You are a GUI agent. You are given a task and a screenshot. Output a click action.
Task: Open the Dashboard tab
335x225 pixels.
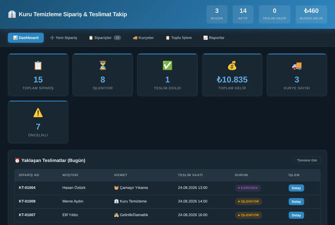pos(26,38)
